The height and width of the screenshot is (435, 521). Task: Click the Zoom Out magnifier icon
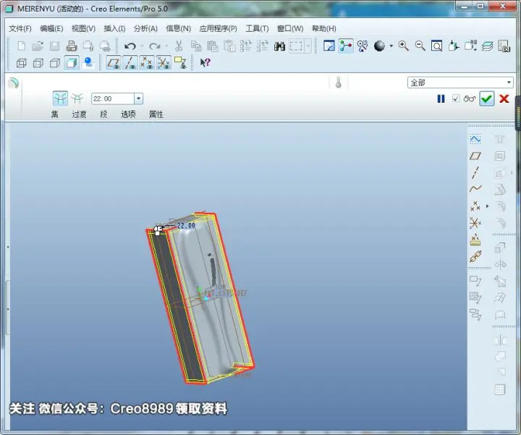click(420, 46)
